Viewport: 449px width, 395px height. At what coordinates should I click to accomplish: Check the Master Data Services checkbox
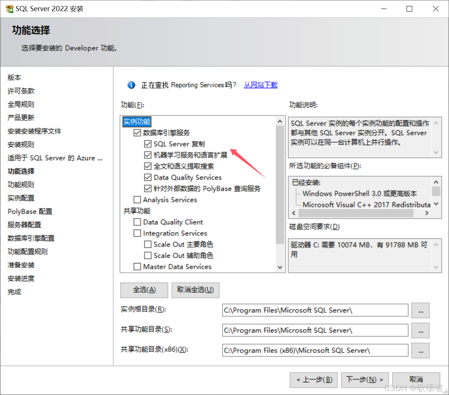pos(137,267)
